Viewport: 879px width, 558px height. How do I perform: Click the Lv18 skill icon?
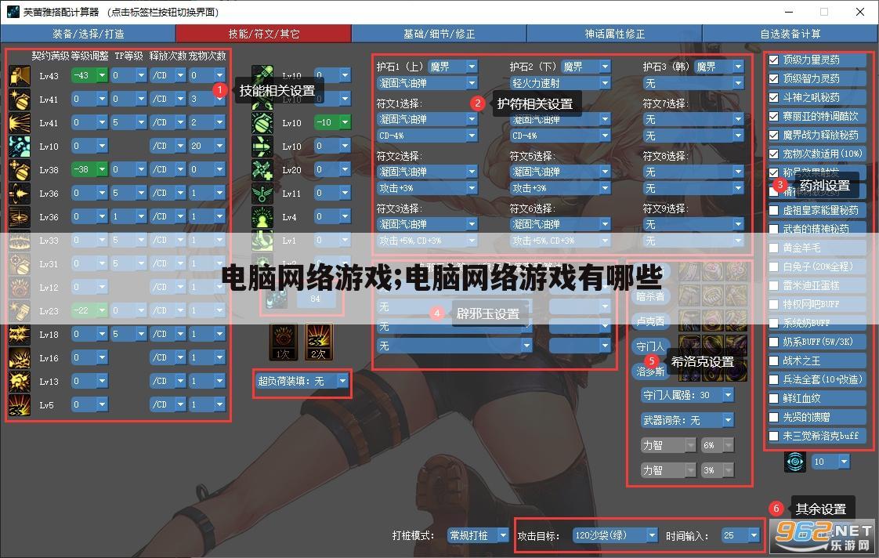pos(19,334)
